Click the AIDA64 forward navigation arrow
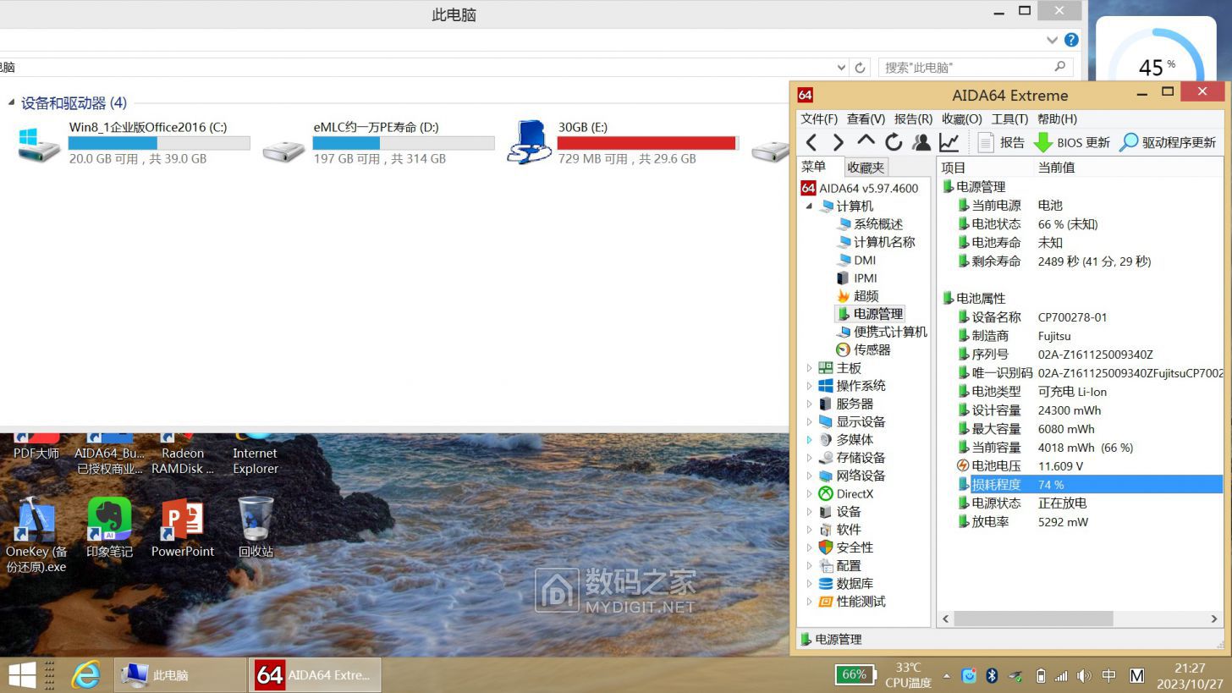Image resolution: width=1232 pixels, height=693 pixels. coord(839,142)
